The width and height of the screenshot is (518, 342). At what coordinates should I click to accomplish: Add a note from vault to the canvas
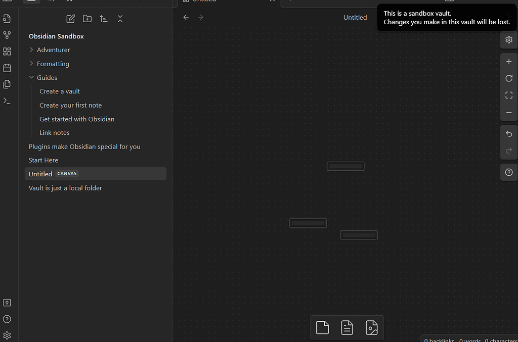(347, 328)
